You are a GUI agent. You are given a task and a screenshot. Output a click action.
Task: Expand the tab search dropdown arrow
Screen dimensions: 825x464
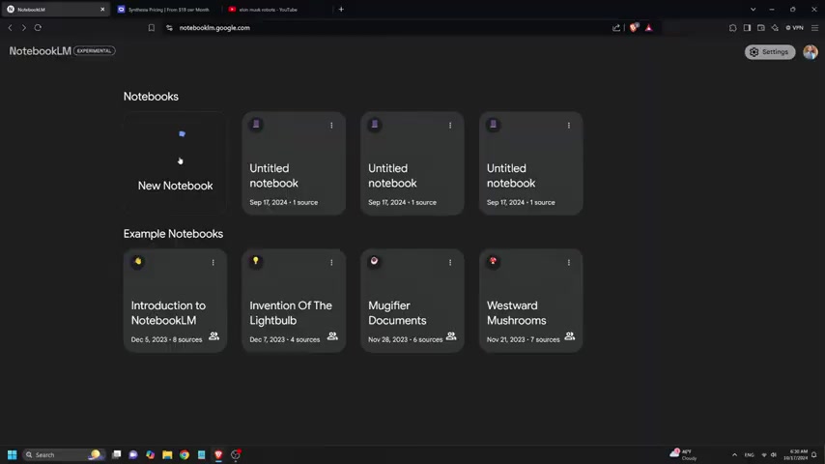coord(753,10)
